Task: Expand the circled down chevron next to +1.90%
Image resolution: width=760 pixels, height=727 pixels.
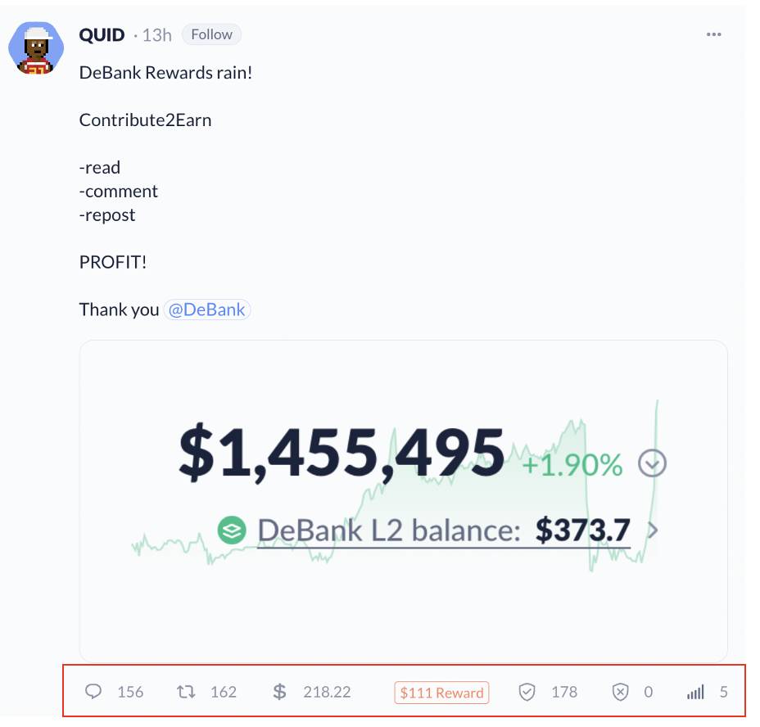Action: [652, 463]
